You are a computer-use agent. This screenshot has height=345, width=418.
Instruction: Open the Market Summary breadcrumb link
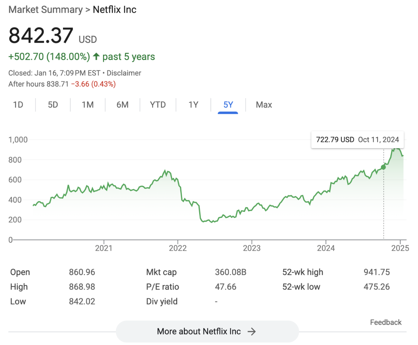(x=46, y=9)
